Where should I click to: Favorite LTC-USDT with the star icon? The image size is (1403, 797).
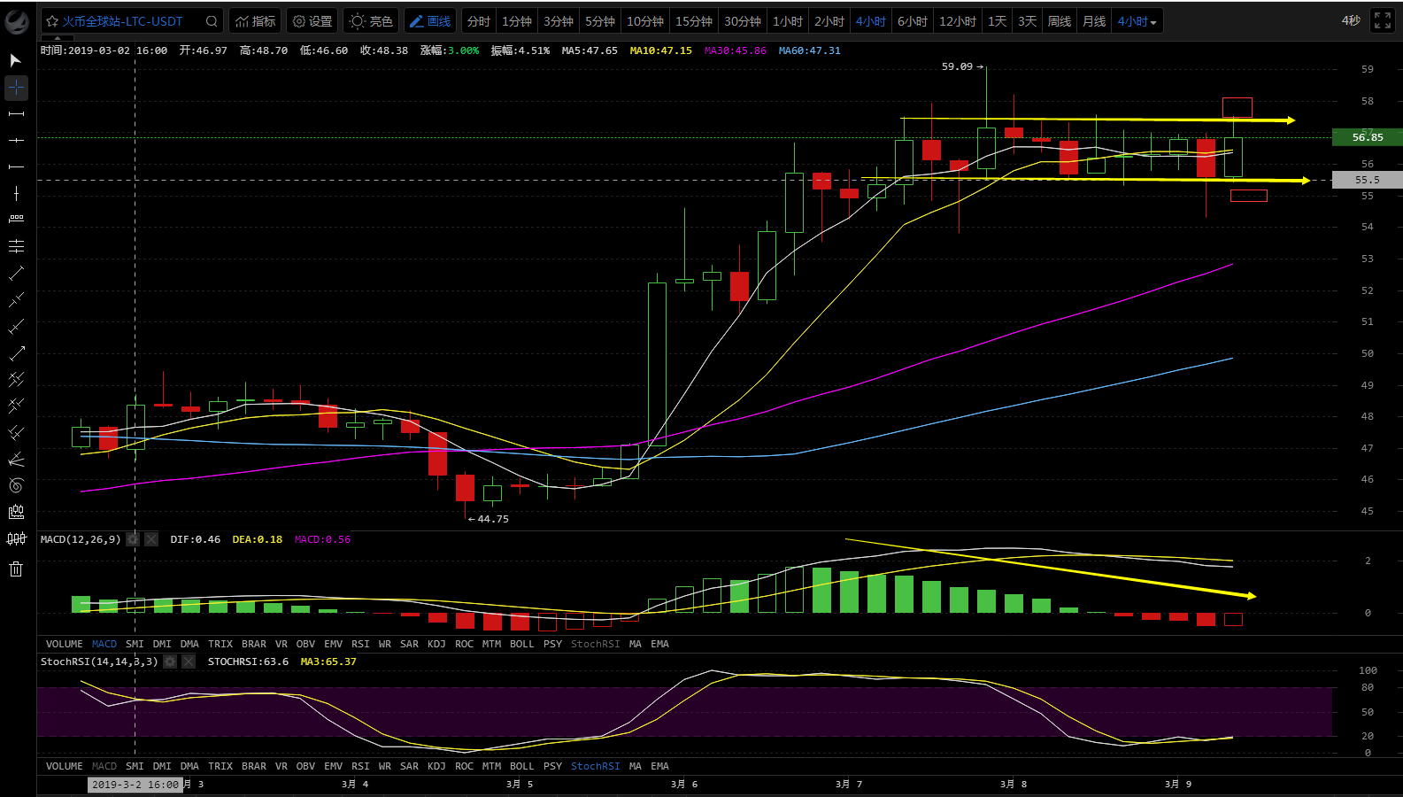52,21
